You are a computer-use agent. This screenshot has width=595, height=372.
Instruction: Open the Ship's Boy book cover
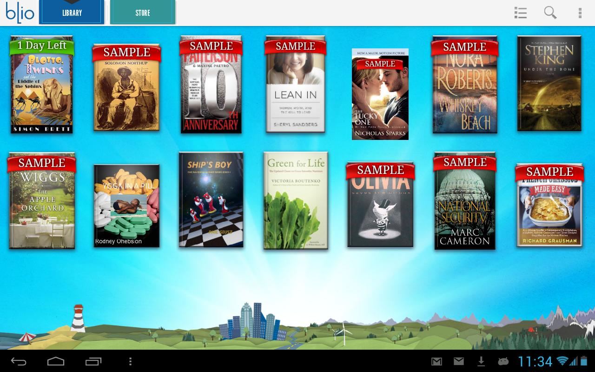(x=211, y=200)
